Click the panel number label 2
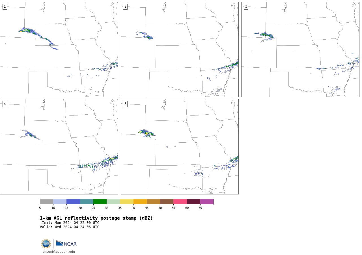Screen dimensions: 362x255 coord(125,7)
